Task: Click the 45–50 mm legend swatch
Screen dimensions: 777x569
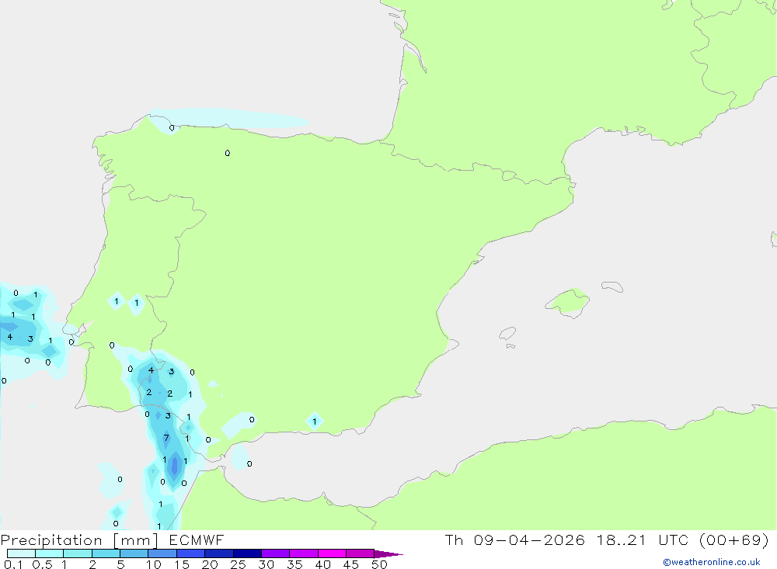Action: pos(361,553)
